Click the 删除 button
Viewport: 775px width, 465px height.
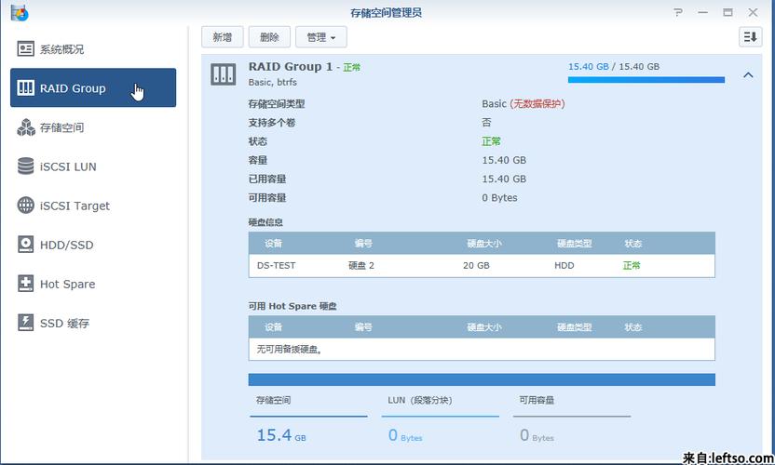pyautogui.click(x=269, y=37)
